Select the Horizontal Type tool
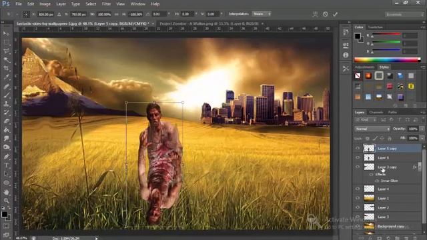The height and width of the screenshot is (240, 427). coord(6,165)
